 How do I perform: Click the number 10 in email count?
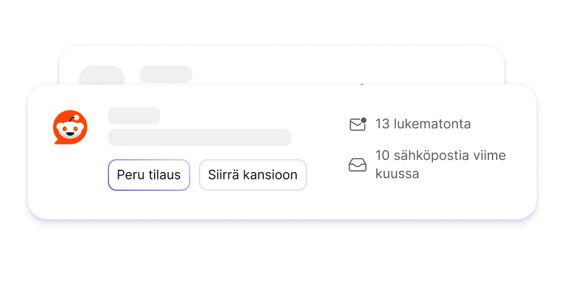pyautogui.click(x=382, y=156)
